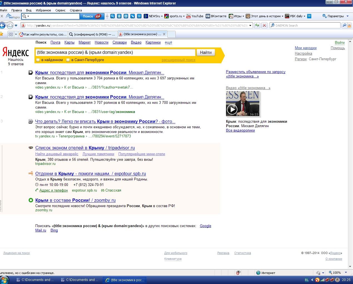Open the Правка menu
Viewport: 353px width, 284px height.
17,10
